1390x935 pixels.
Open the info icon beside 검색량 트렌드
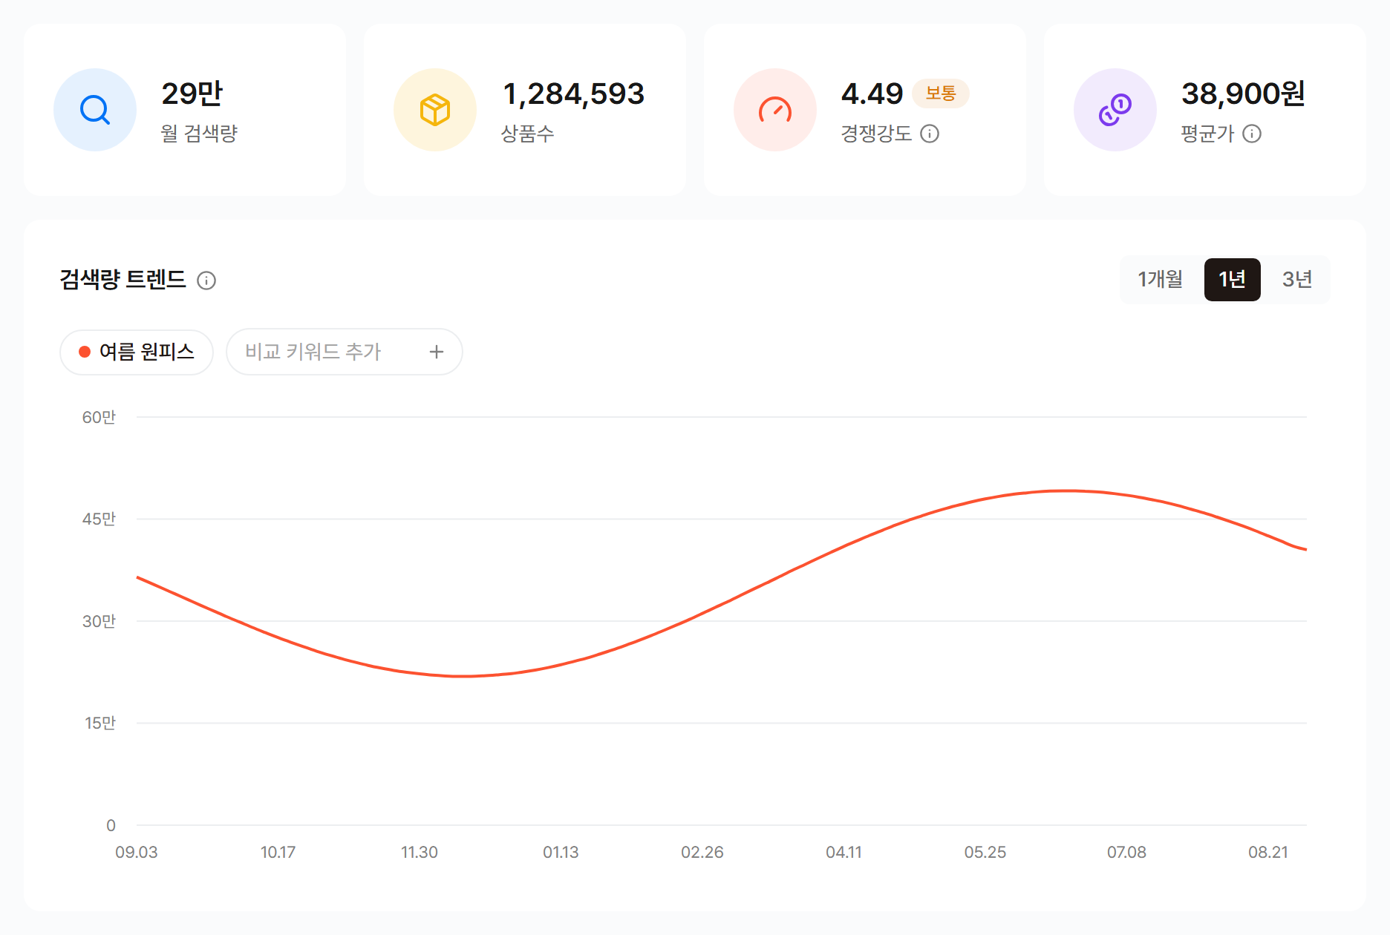(206, 280)
